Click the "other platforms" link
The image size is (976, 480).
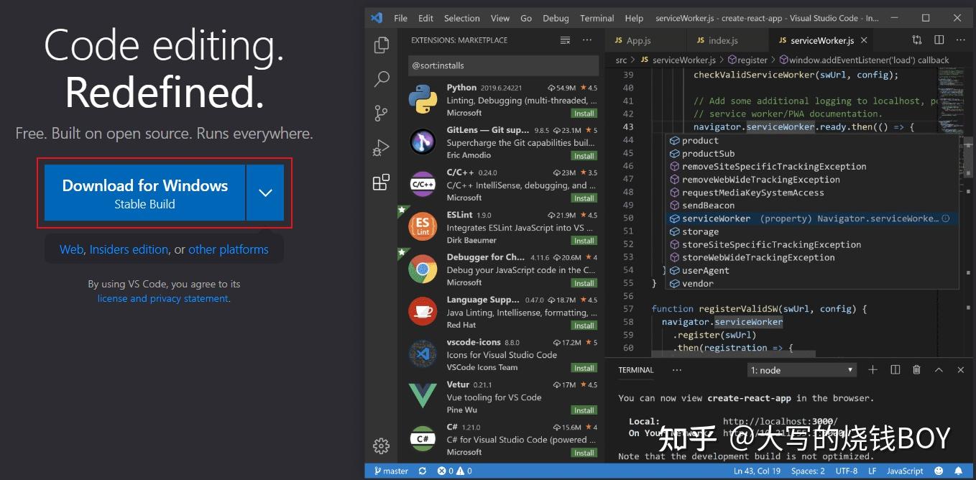coord(229,249)
